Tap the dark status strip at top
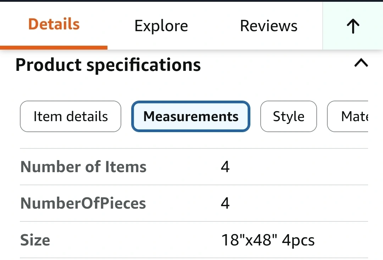 [x=191, y=1]
